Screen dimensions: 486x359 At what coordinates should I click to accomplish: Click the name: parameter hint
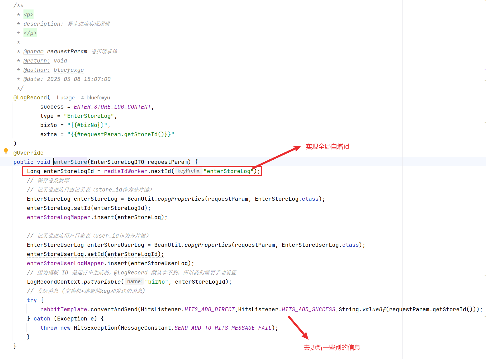point(134,281)
